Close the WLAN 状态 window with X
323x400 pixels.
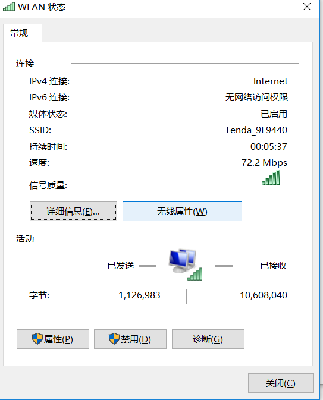[x=307, y=7]
